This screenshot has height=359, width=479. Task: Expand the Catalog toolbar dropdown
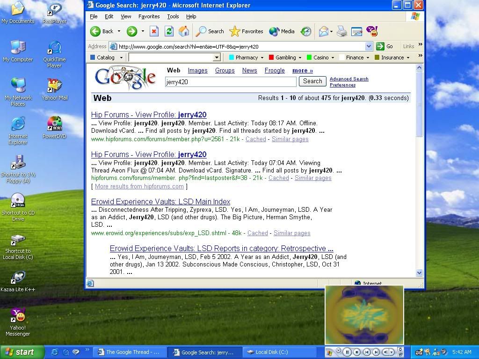(121, 57)
